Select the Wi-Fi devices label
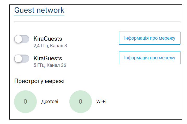This screenshot has height=124, width=187. pyautogui.click(x=101, y=102)
